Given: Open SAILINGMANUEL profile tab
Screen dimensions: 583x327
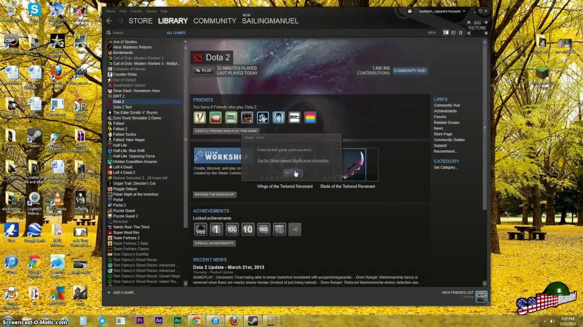Looking at the screenshot, I should 270,21.
